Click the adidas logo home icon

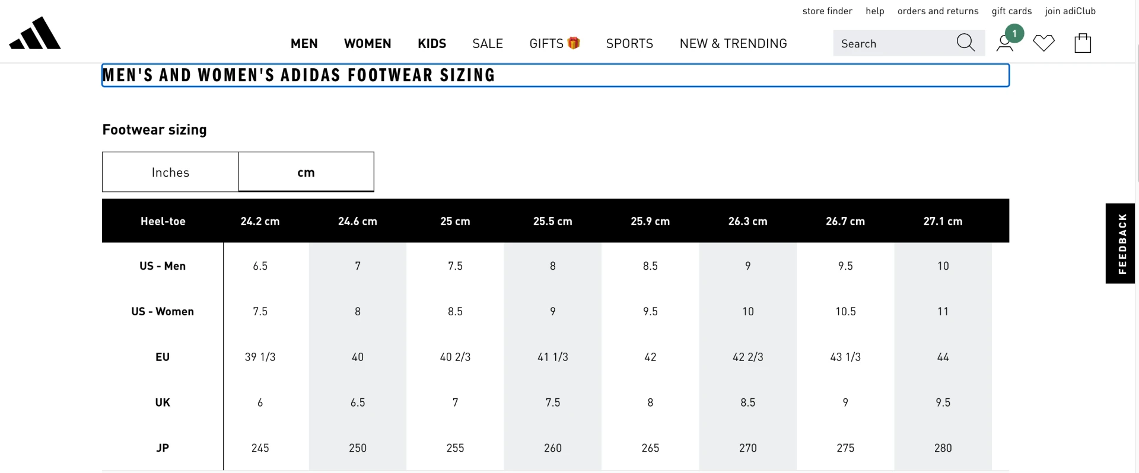(x=35, y=33)
